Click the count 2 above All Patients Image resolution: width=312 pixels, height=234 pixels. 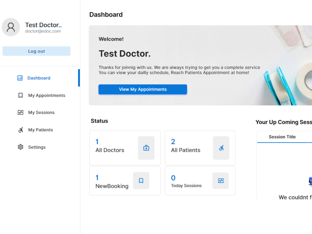pos(173,142)
